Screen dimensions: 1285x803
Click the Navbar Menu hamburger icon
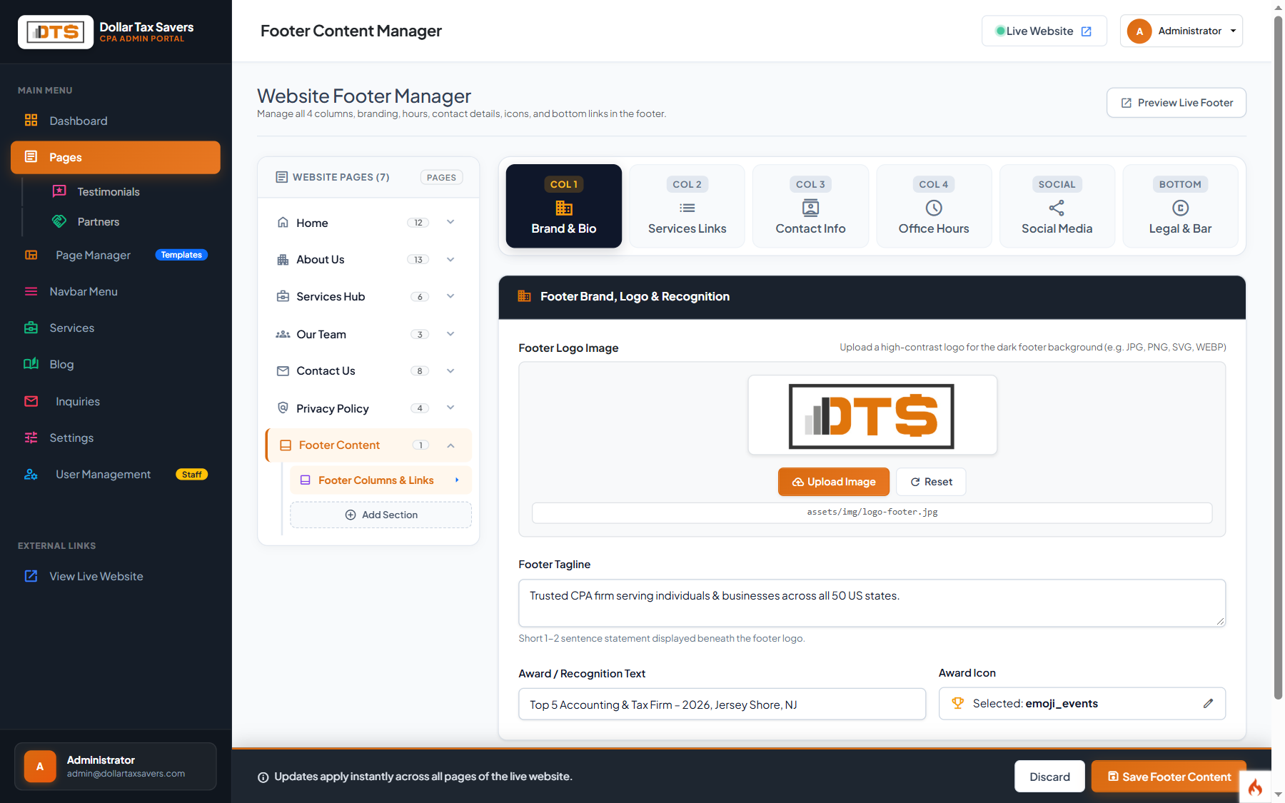(31, 291)
